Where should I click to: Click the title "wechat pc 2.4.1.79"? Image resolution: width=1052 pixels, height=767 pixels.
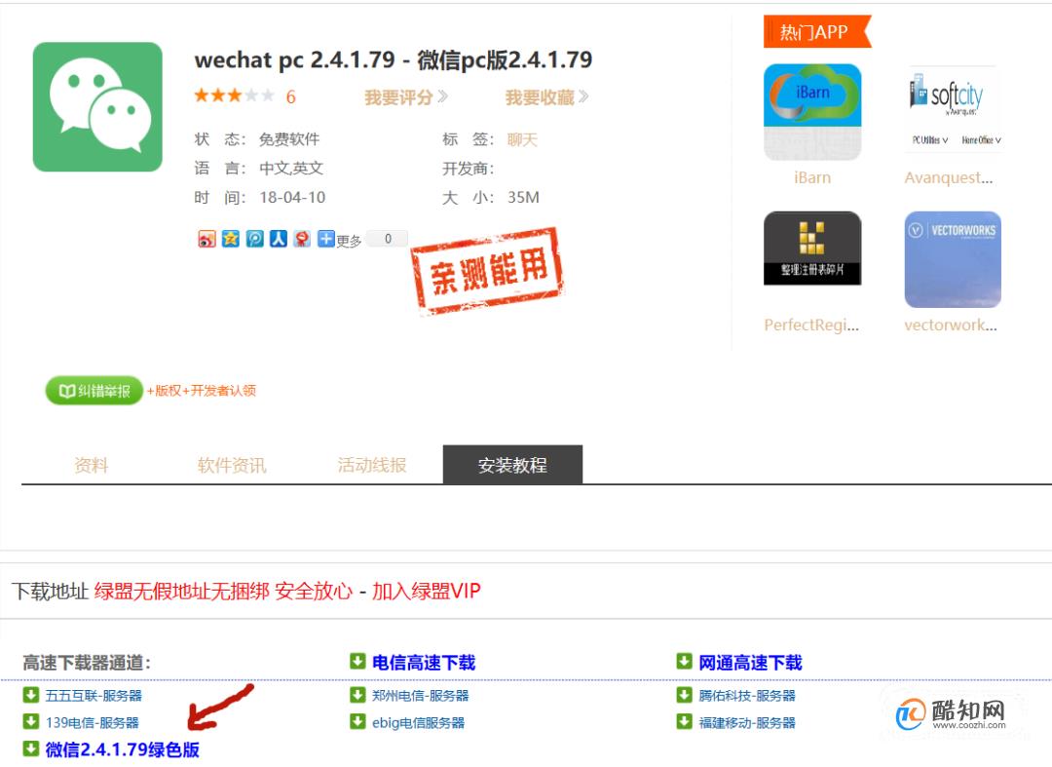click(294, 59)
